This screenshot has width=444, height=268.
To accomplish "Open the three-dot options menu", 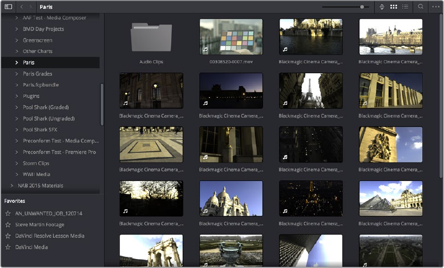I will (x=436, y=7).
